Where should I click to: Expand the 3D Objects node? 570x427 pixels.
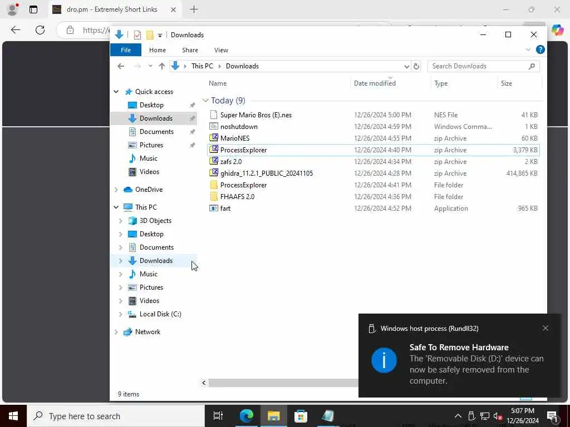(x=120, y=221)
